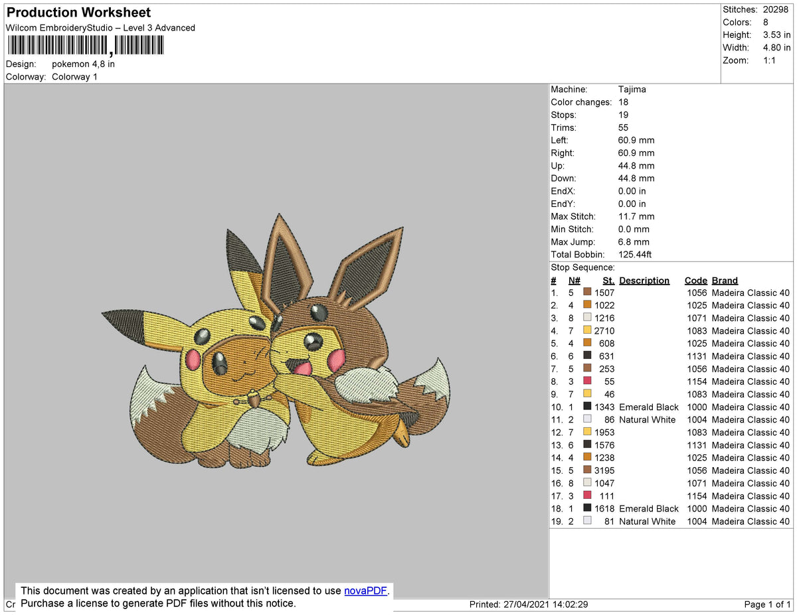Viewport: 797px width, 615px height.
Task: Select the Stops value 19
Action: tap(623, 115)
